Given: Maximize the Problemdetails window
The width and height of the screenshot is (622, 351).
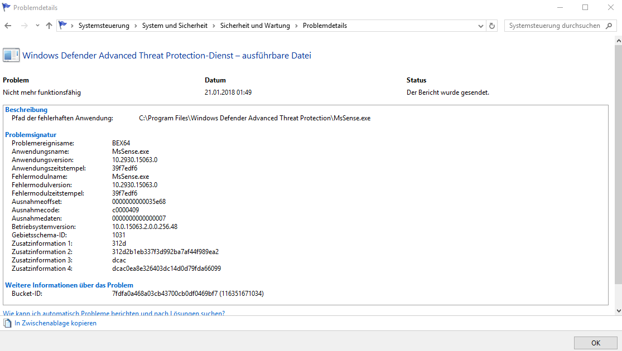Looking at the screenshot, I should (x=585, y=7).
